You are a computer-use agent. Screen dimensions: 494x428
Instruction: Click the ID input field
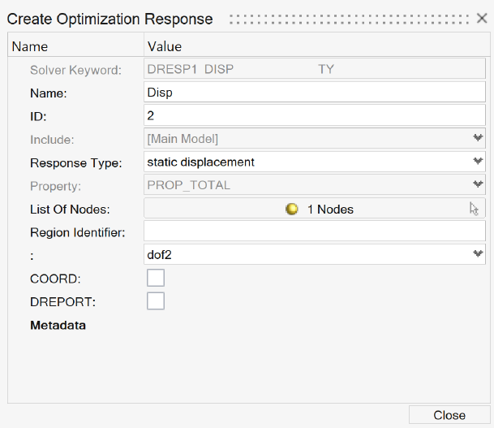click(x=315, y=116)
